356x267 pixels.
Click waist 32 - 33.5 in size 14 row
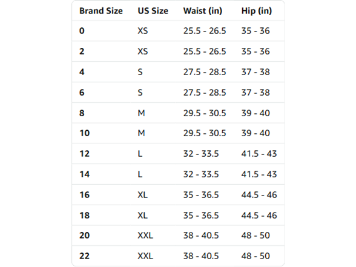click(x=201, y=174)
